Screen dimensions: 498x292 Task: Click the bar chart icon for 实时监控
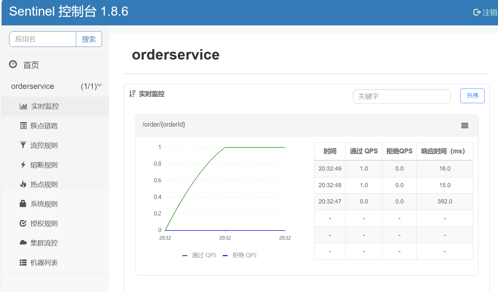click(x=23, y=106)
